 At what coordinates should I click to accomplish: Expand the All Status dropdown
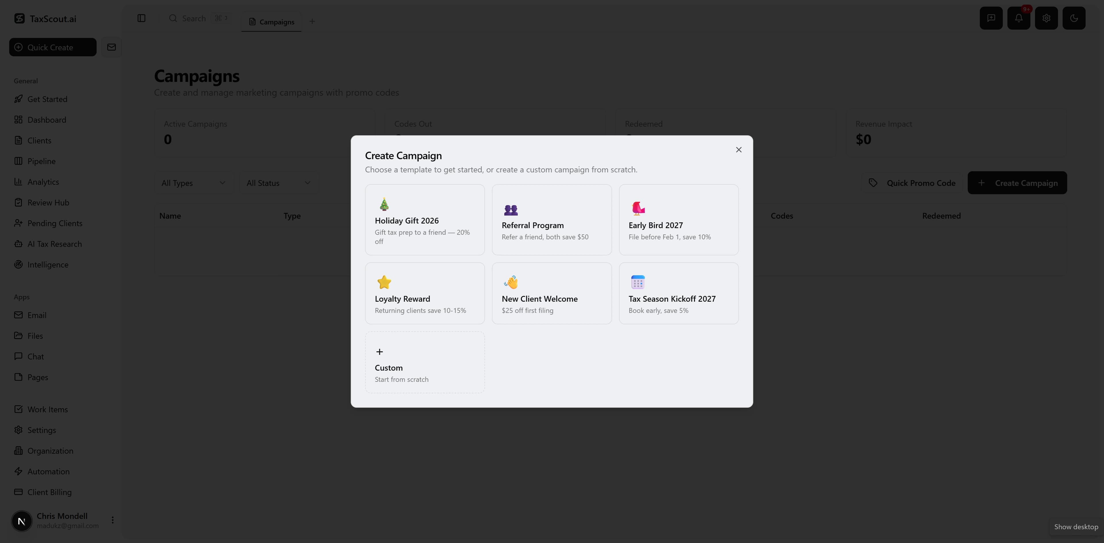tap(279, 183)
